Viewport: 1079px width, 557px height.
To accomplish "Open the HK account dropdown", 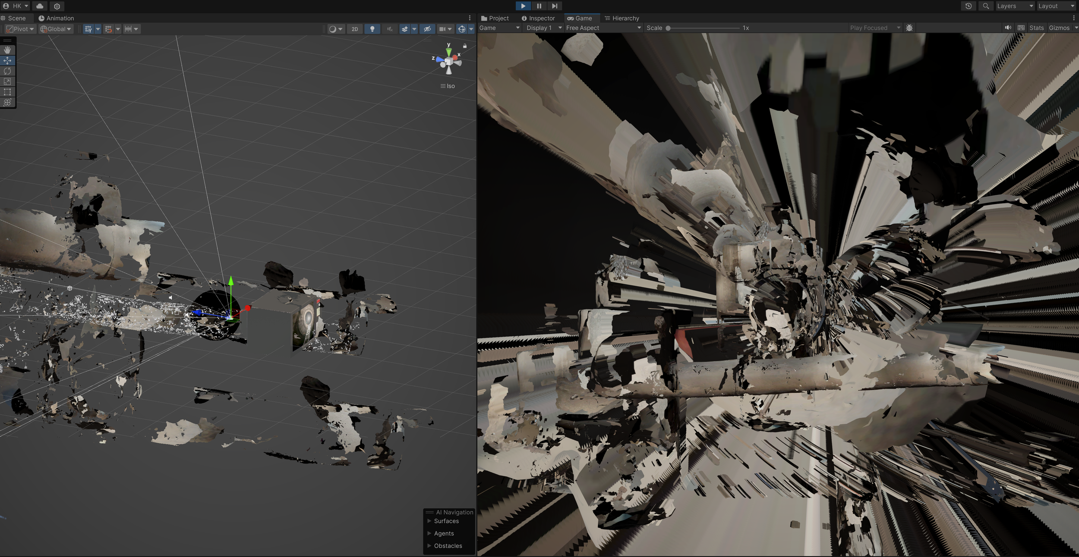I will click(16, 6).
